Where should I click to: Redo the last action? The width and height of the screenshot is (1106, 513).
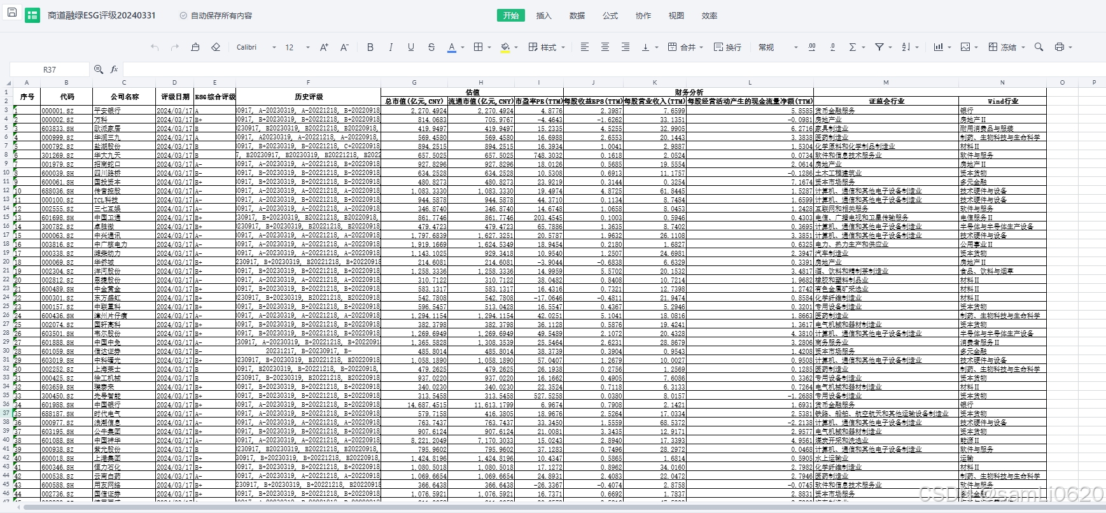175,47
